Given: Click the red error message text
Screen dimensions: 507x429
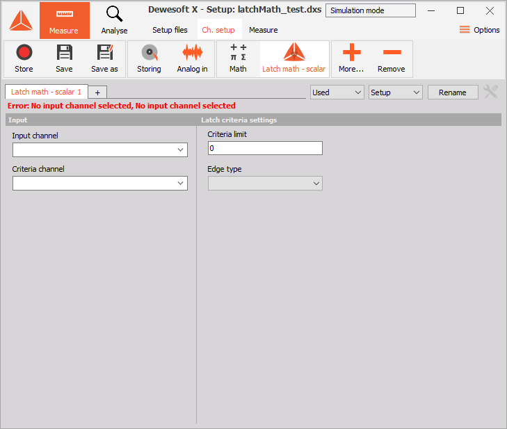Looking at the screenshot, I should (x=122, y=106).
